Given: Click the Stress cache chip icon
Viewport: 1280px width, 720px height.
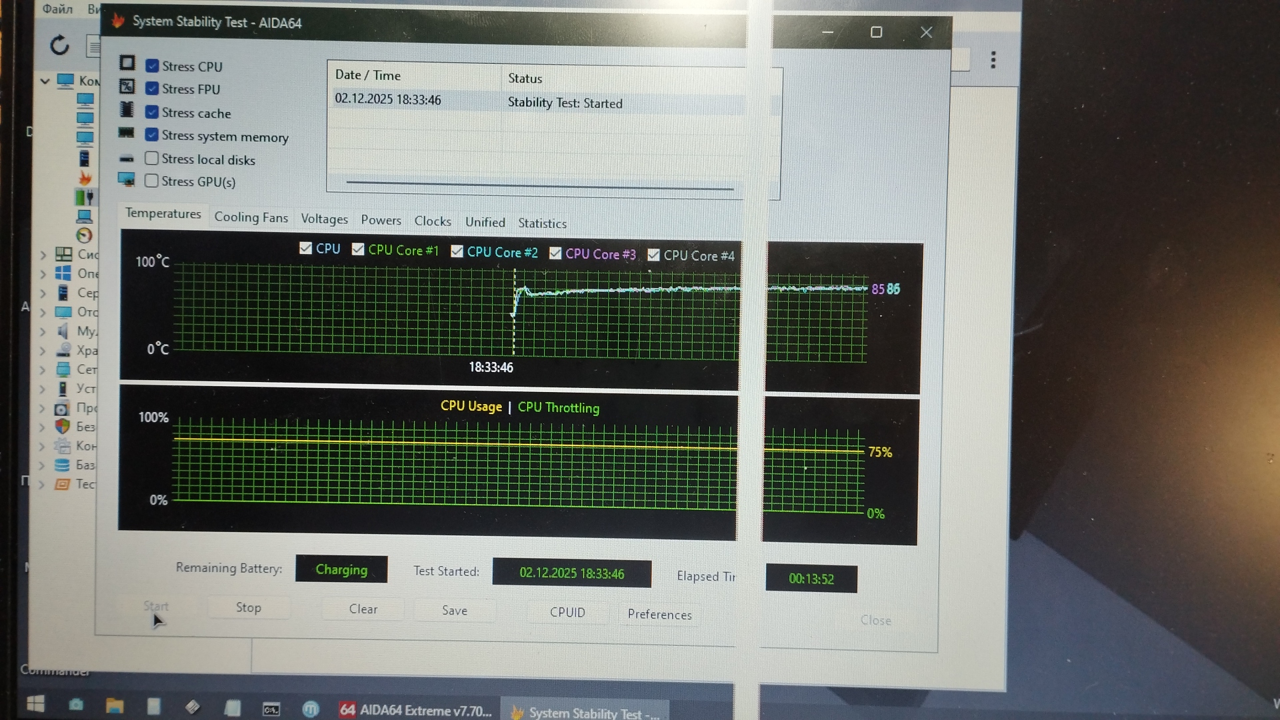Looking at the screenshot, I should [x=127, y=109].
